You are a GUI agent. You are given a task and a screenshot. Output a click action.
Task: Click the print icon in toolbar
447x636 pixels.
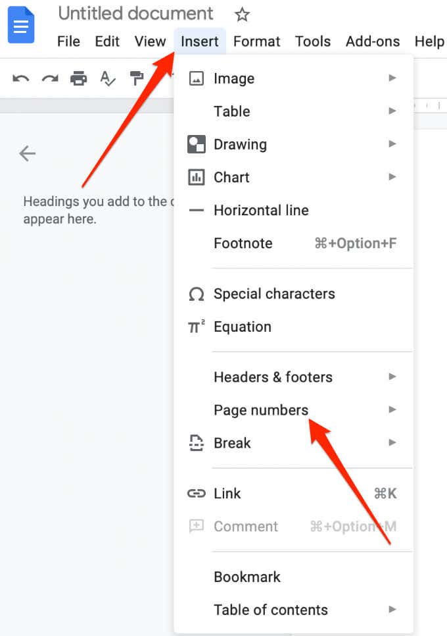[x=78, y=78]
